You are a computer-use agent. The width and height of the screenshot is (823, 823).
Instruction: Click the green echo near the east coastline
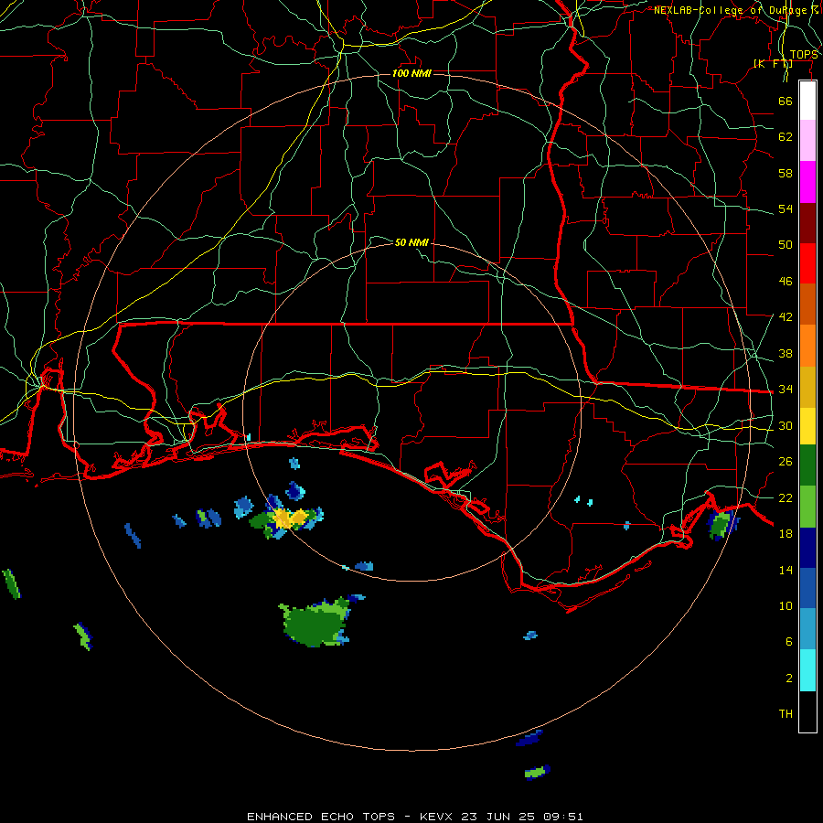tap(722, 524)
